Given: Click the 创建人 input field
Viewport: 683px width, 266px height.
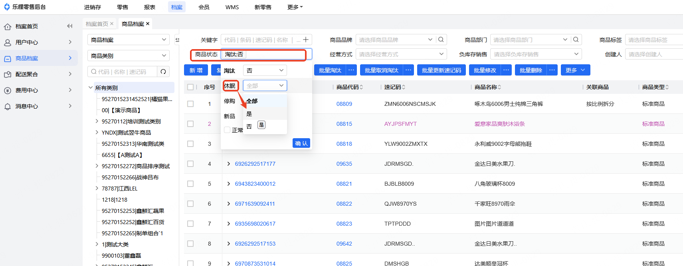Looking at the screenshot, I should [654, 54].
